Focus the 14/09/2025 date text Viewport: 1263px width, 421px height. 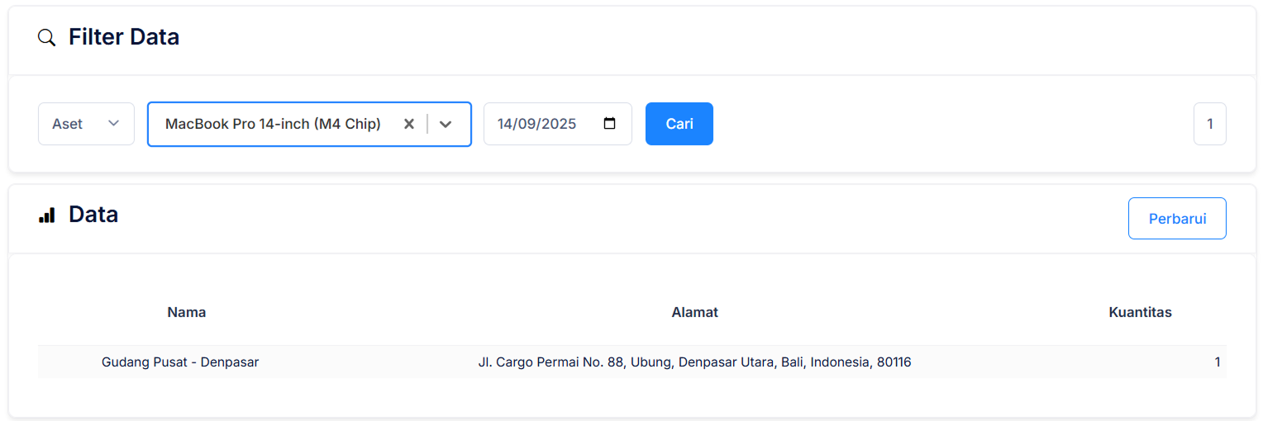coord(536,124)
